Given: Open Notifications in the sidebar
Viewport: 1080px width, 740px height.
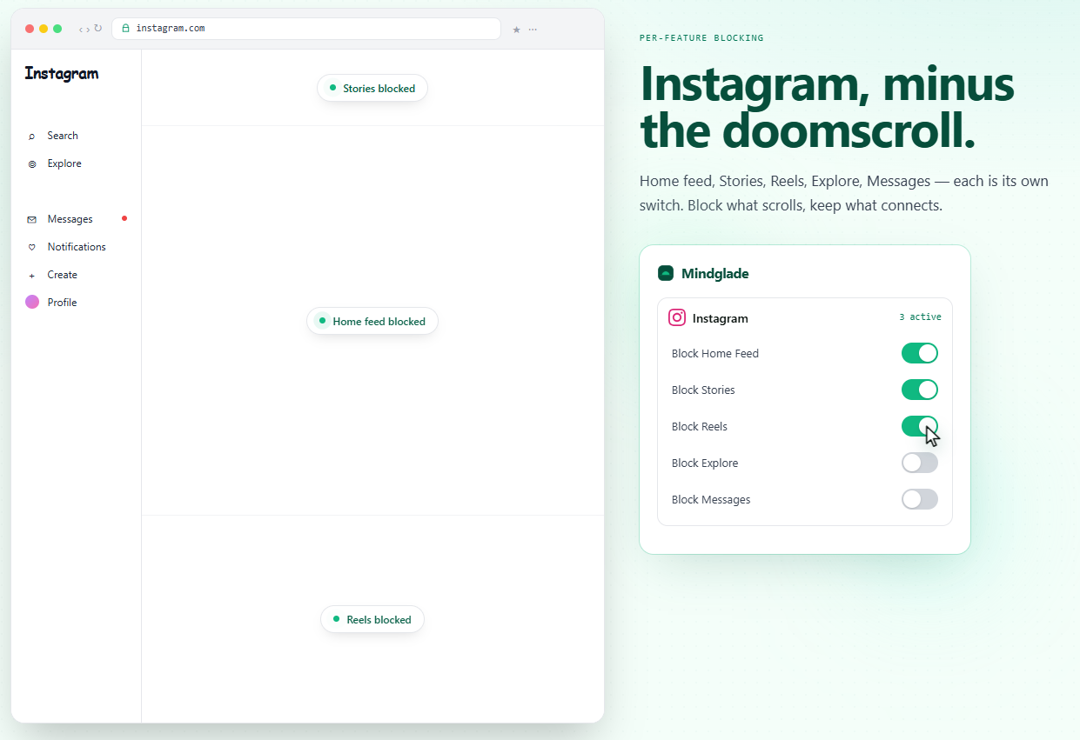Looking at the screenshot, I should pos(77,247).
